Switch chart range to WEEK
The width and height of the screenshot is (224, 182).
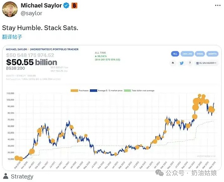pyautogui.click(x=199, y=53)
